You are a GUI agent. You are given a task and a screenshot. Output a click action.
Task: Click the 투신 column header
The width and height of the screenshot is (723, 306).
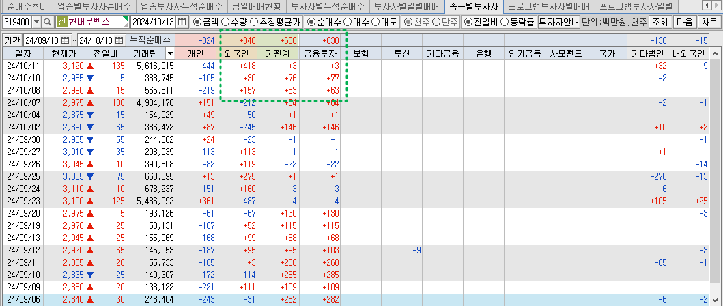coord(401,53)
